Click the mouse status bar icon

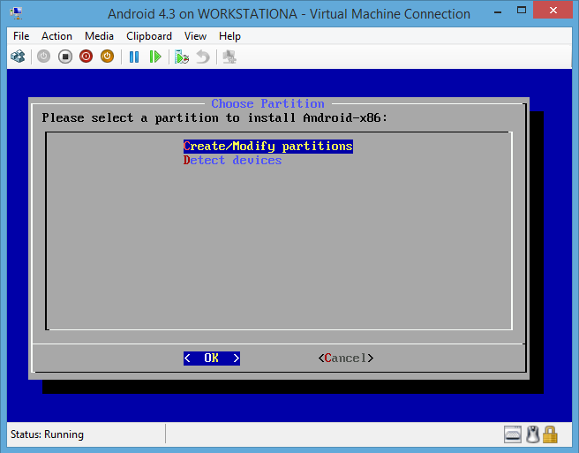click(x=532, y=434)
